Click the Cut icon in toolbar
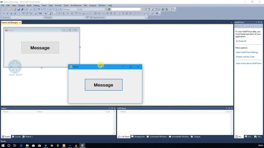This screenshot has width=264, height=148. (x=26, y=9)
